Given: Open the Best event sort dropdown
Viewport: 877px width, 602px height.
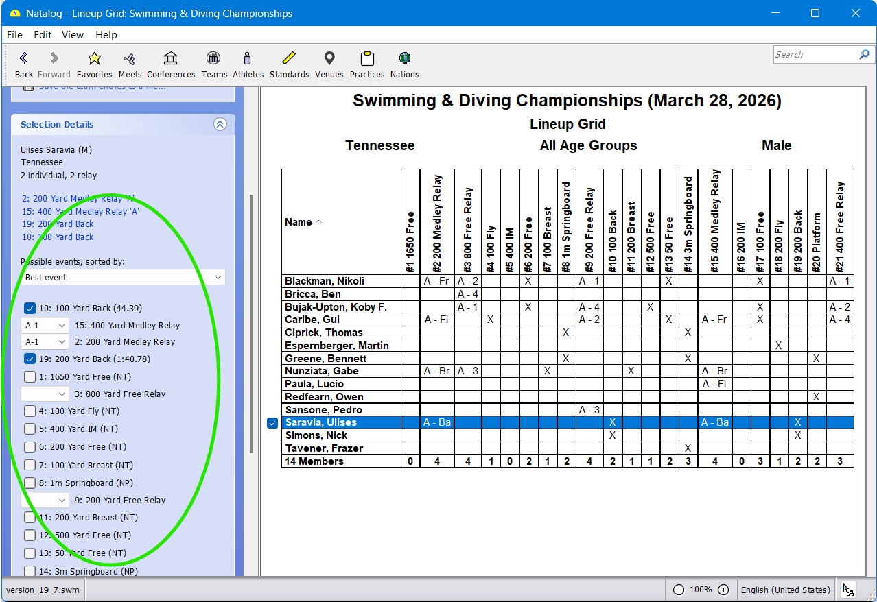Looking at the screenshot, I should (x=123, y=278).
